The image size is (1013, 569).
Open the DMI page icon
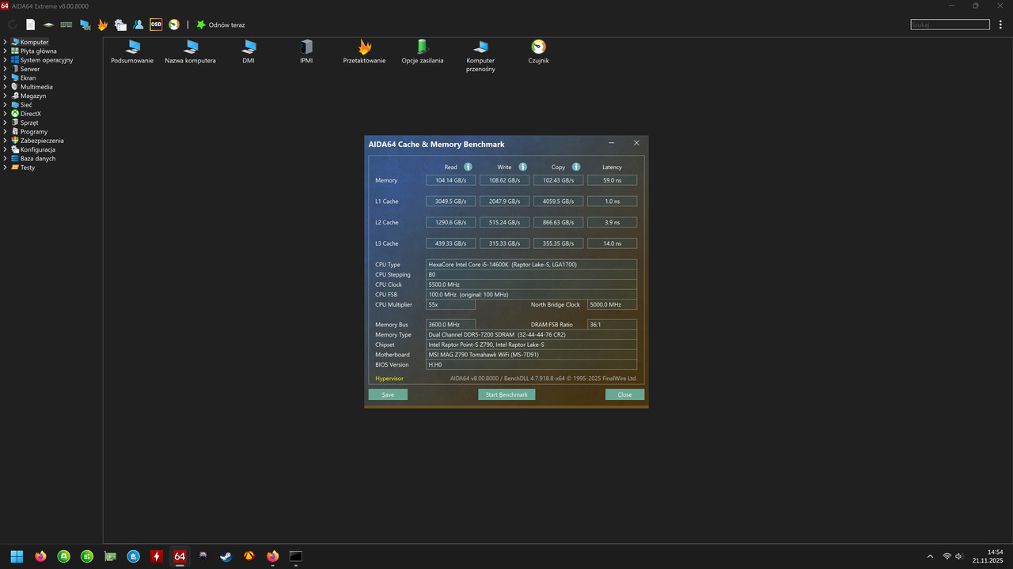249,52
